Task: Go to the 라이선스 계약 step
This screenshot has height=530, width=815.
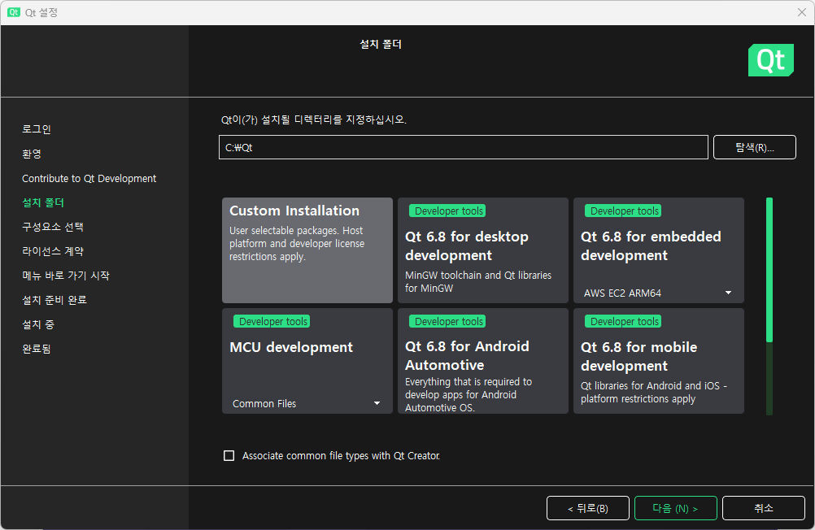Action: (53, 251)
